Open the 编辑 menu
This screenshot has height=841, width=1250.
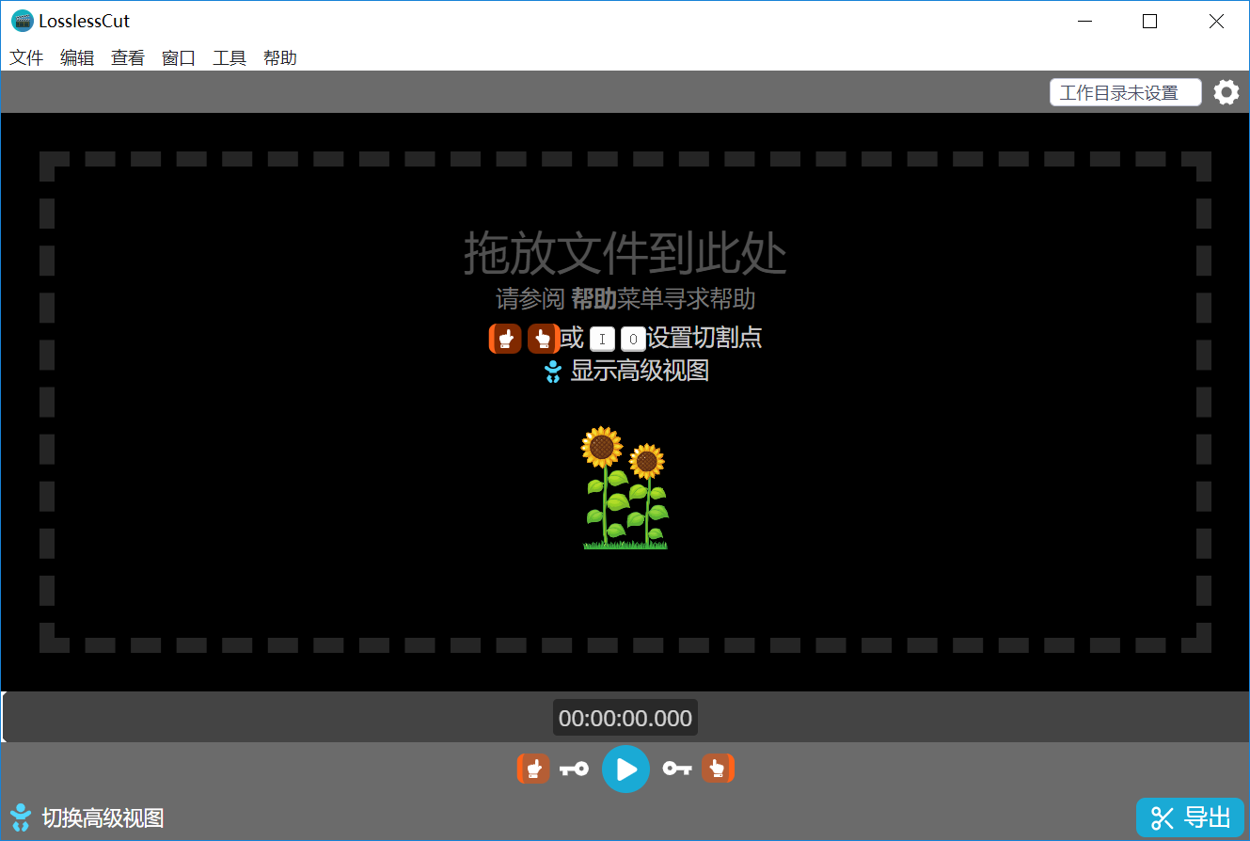[x=77, y=57]
